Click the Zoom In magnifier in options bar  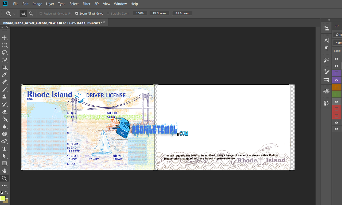click(x=24, y=13)
